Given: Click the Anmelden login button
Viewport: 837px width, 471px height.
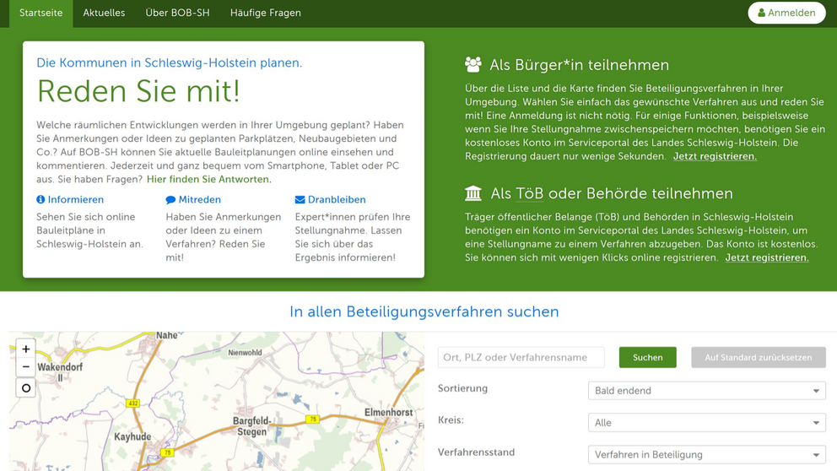Looking at the screenshot, I should [786, 13].
